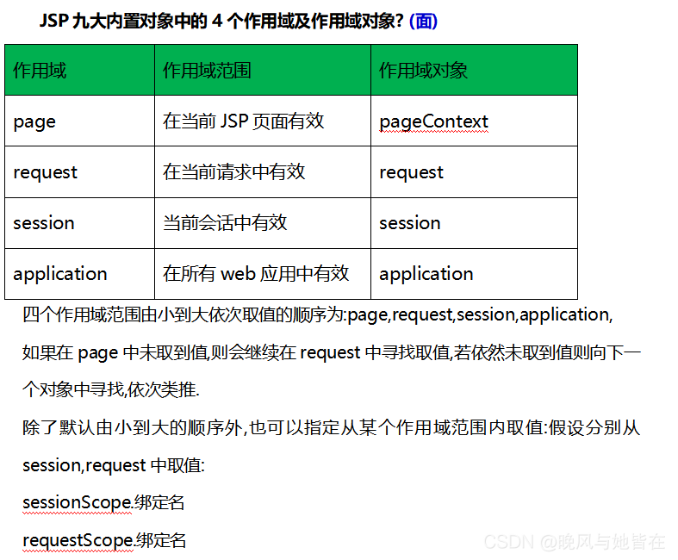
Task: Select the 'page' cell in first column
Action: click(79, 121)
